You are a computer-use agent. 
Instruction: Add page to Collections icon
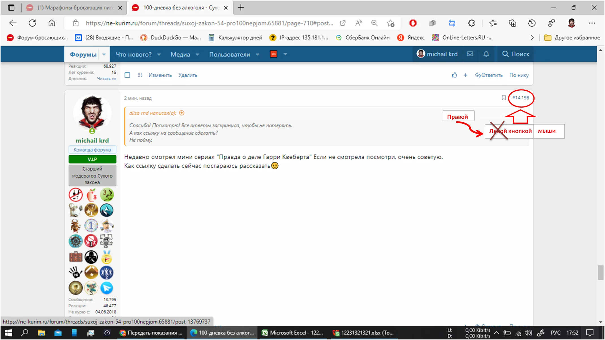(513, 23)
